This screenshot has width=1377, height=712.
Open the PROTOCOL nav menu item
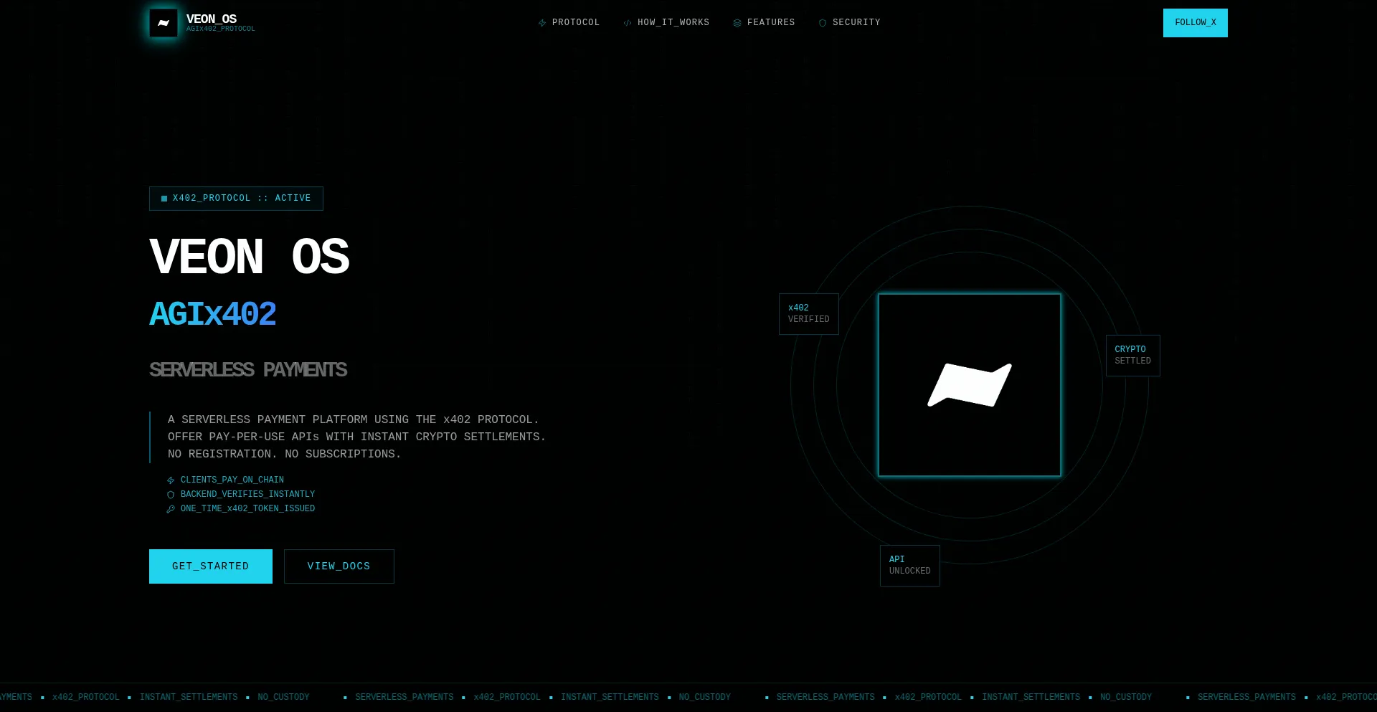575,23
